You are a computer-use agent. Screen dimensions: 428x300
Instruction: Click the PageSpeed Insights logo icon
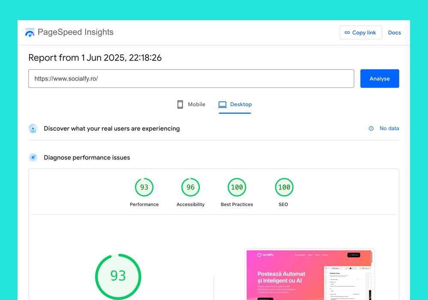pos(30,32)
